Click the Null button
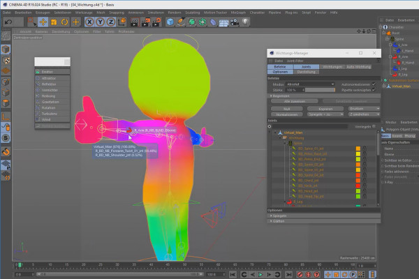The width and height of the screenshot is (419, 279). pyautogui.click(x=287, y=109)
